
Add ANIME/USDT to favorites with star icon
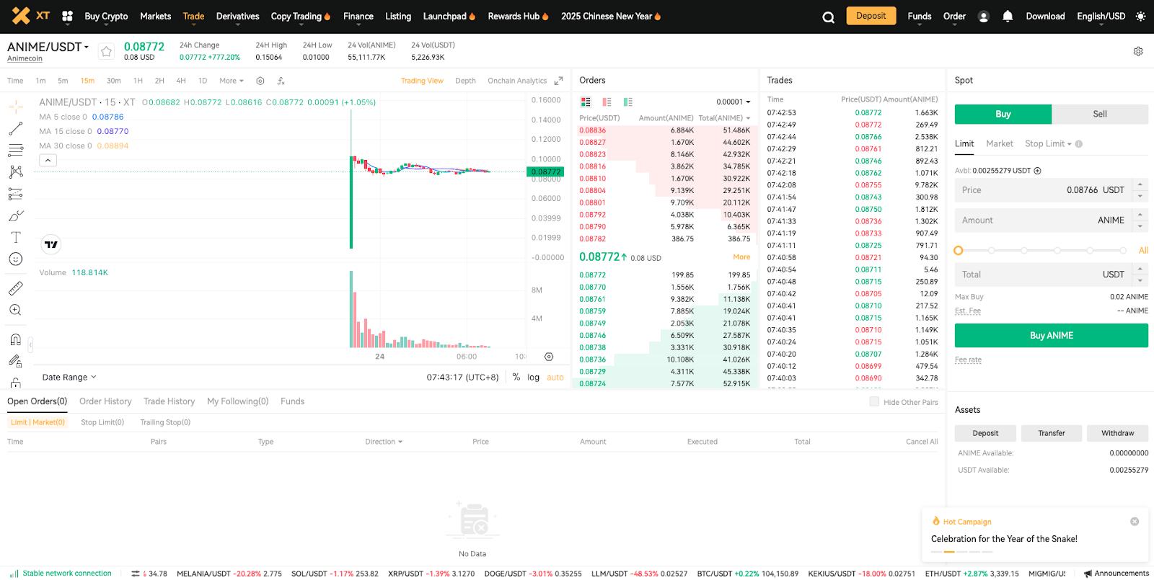106,51
